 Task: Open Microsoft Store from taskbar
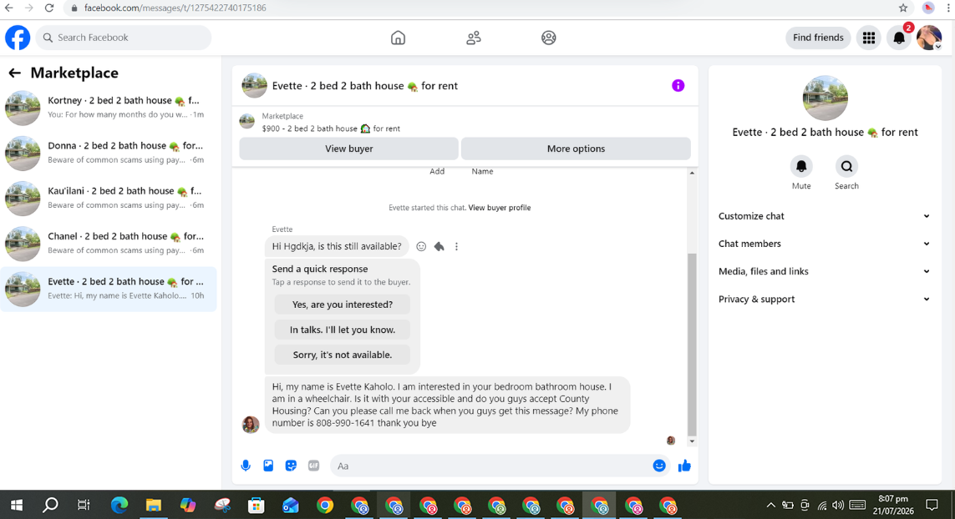point(257,505)
